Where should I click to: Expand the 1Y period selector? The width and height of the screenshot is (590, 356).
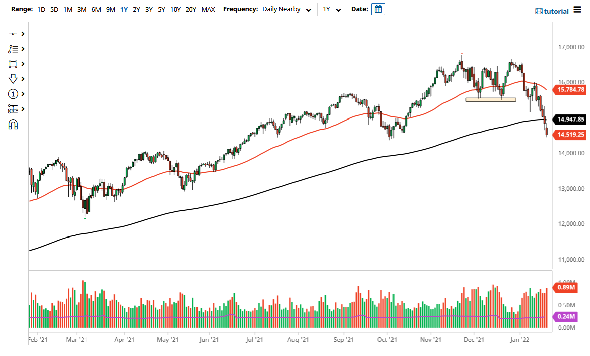332,9
